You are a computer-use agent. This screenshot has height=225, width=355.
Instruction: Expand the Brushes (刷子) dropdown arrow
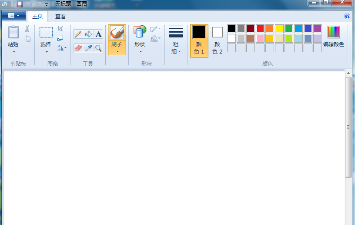(x=117, y=52)
